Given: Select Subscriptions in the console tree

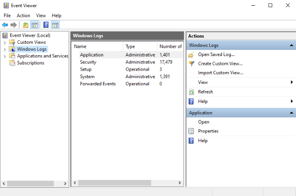Looking at the screenshot, I should 30,63.
